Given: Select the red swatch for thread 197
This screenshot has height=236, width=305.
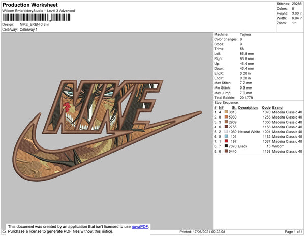Looking at the screenshot, I should pos(226,141).
